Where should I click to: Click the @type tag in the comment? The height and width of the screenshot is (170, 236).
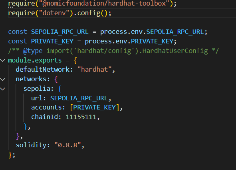33,51
